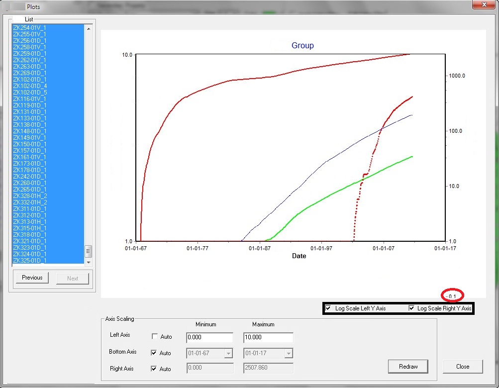Select ZK324-01D_1 in the list
Image resolution: width=499 pixels, height=388 pixels.
coord(48,254)
